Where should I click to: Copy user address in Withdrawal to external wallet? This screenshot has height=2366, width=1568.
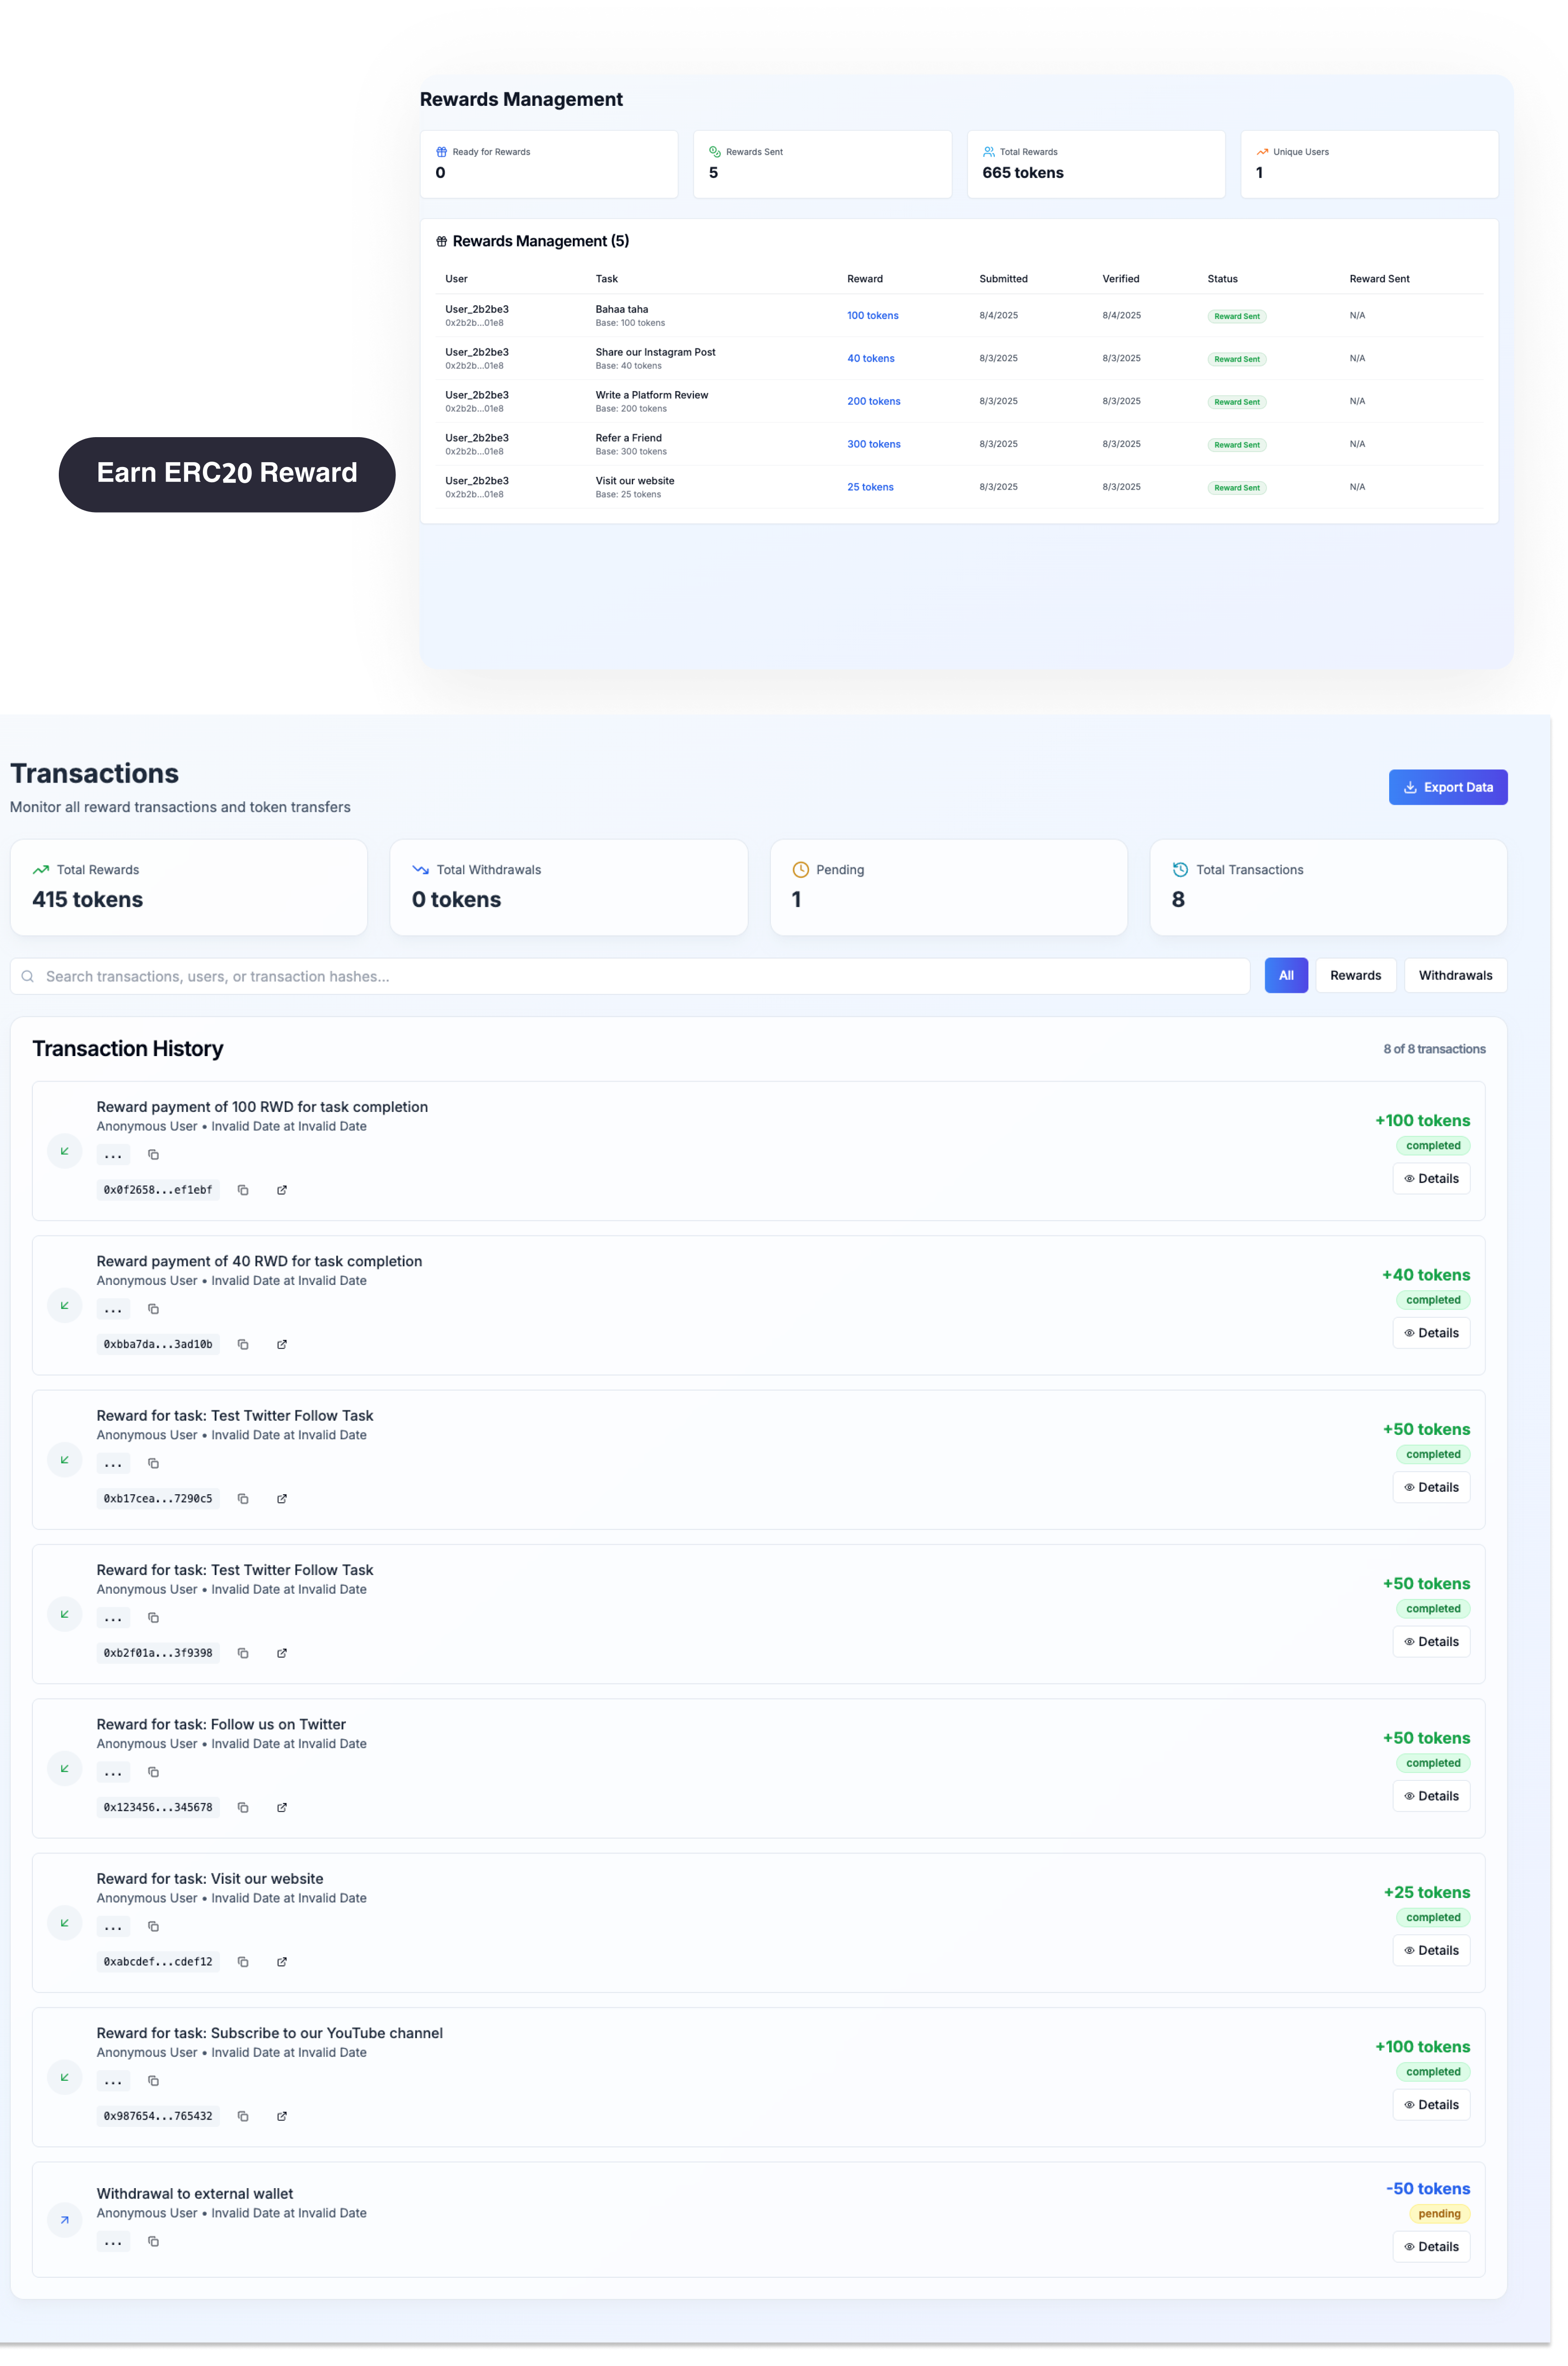pyautogui.click(x=153, y=2241)
